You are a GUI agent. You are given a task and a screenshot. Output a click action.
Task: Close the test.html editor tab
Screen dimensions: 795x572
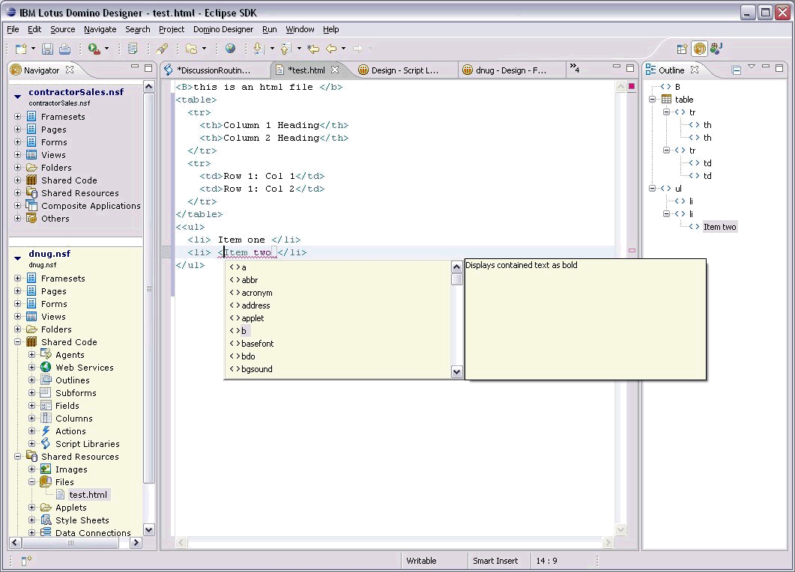pos(335,70)
